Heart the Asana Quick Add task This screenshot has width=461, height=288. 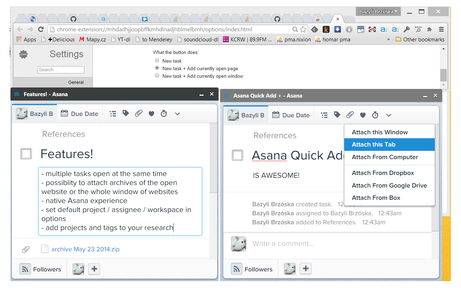pyautogui.click(x=363, y=115)
